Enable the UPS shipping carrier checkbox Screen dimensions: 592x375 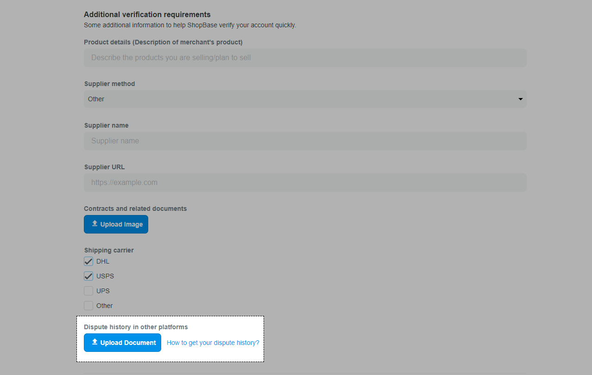(x=88, y=291)
